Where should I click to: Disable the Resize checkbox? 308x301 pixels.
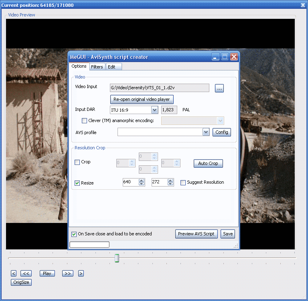click(77, 183)
